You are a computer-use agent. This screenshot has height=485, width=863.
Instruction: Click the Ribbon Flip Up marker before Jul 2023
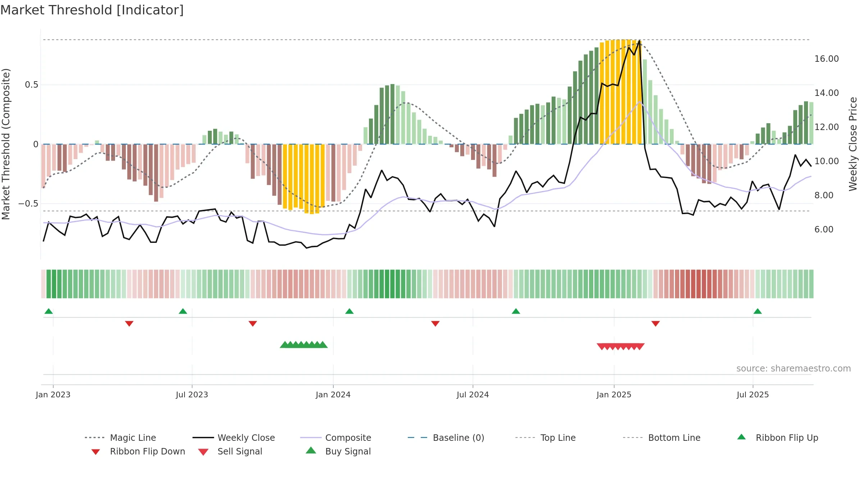click(x=183, y=311)
